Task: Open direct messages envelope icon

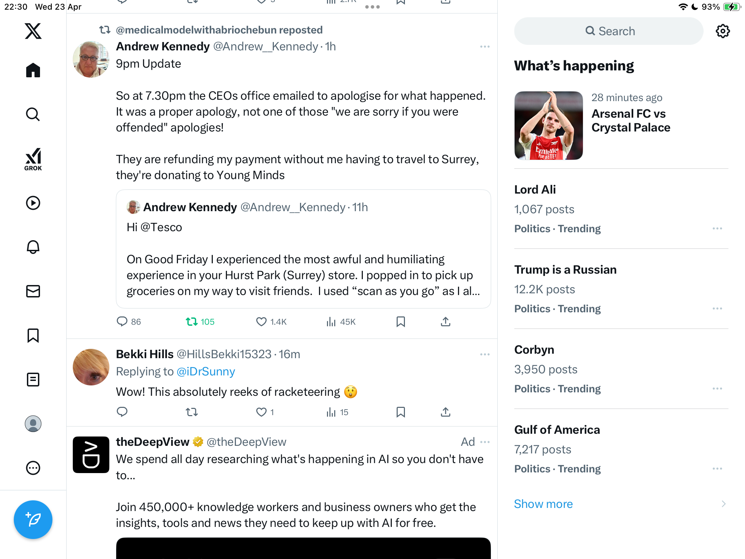Action: tap(33, 291)
